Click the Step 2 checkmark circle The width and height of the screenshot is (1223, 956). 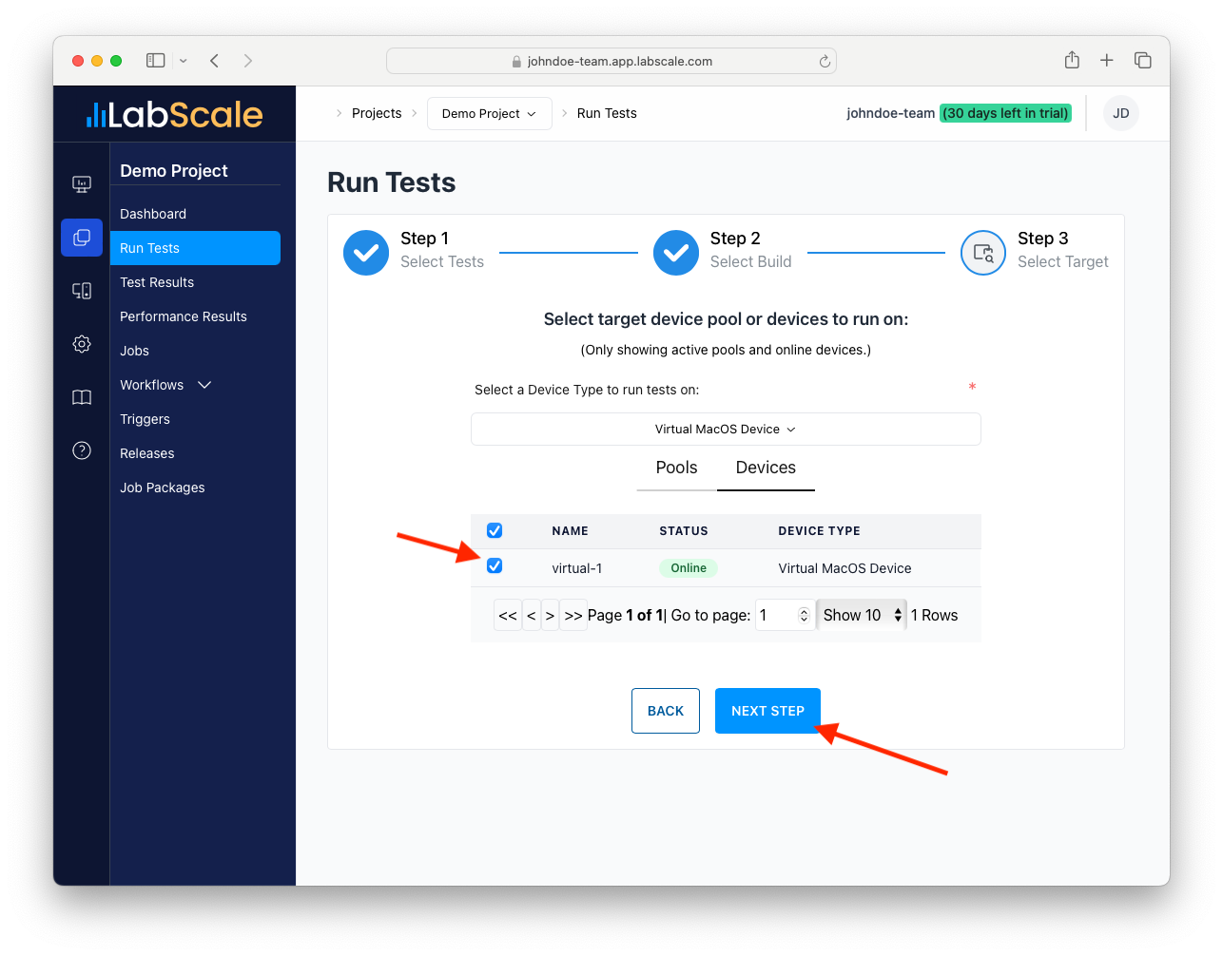pos(676,253)
